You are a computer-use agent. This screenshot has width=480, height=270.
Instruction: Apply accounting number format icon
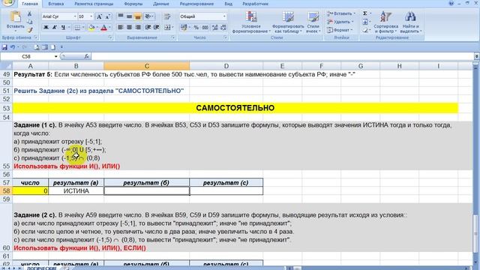tap(184, 27)
